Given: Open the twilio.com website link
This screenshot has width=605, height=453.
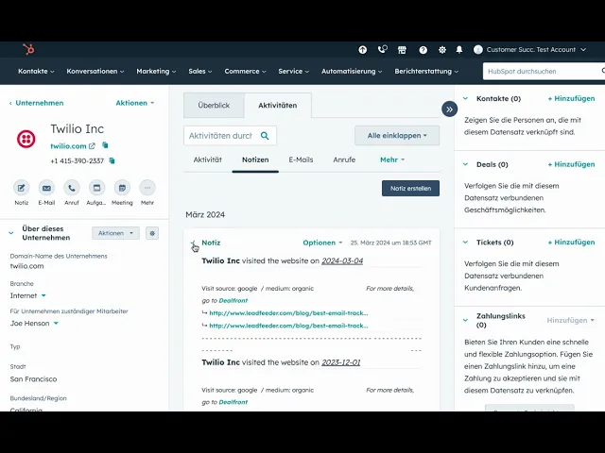Looking at the screenshot, I should tap(68, 146).
